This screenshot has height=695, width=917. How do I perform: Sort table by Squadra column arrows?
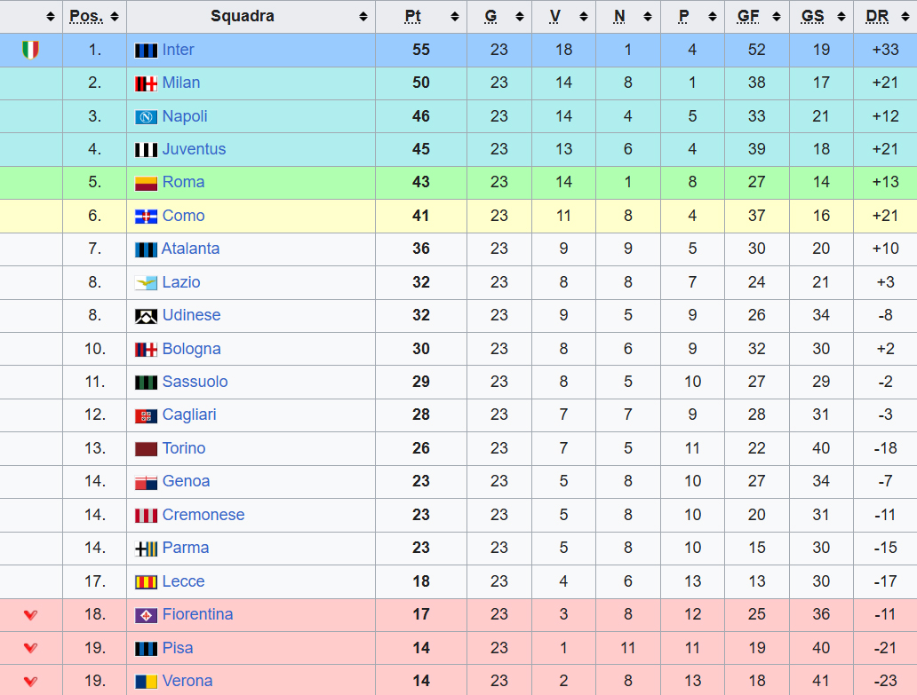[363, 17]
